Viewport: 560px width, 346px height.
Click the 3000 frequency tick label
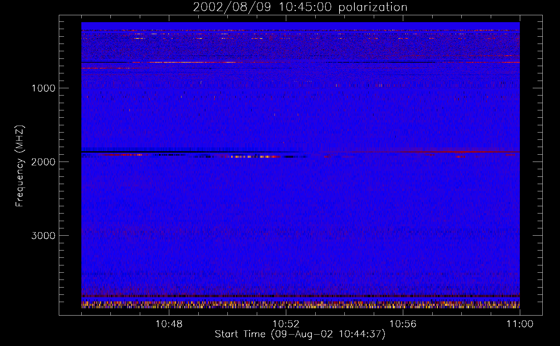coord(43,236)
